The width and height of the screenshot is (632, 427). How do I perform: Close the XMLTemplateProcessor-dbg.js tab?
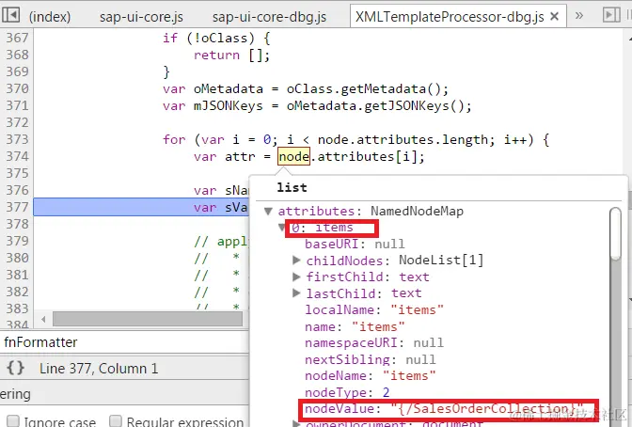(555, 17)
